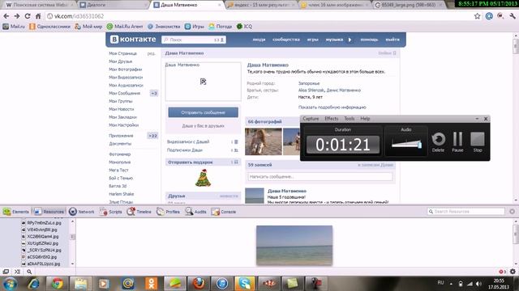The height and width of the screenshot is (291, 519).
Task: Switch to the Диалоги browser tab
Action: pos(113,5)
